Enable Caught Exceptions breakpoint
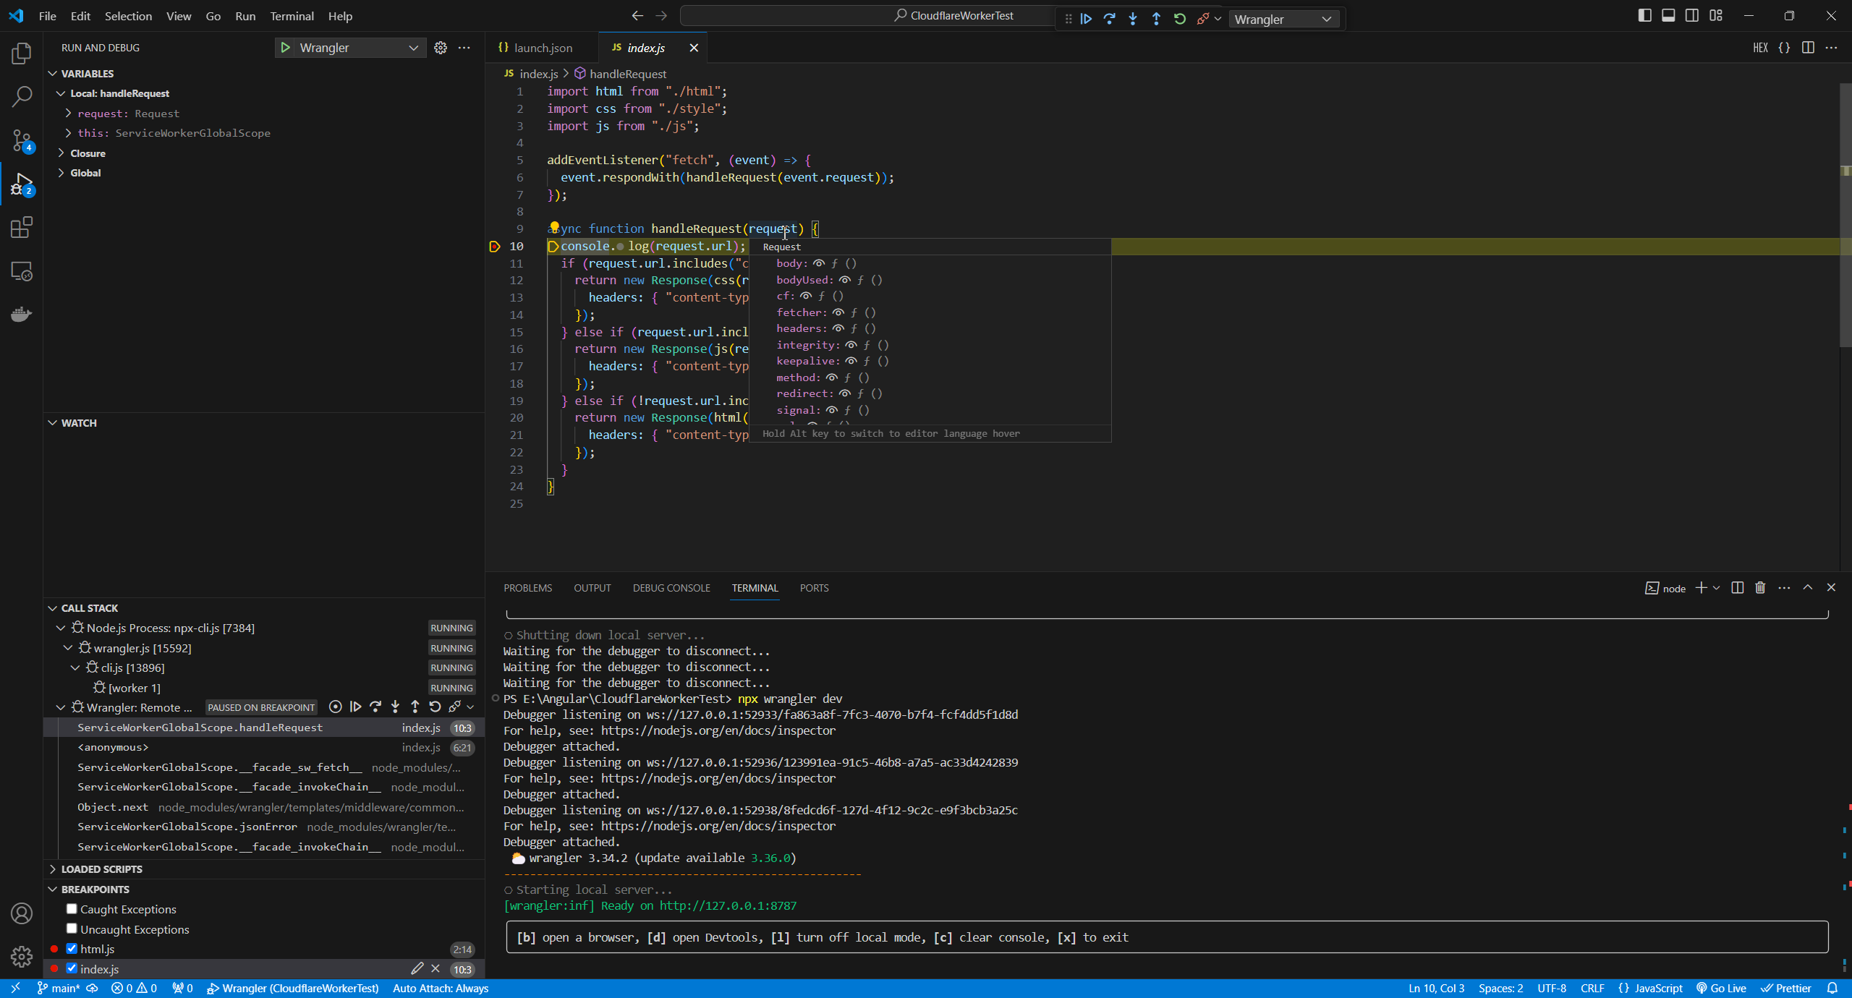Image resolution: width=1852 pixels, height=998 pixels. [72, 909]
